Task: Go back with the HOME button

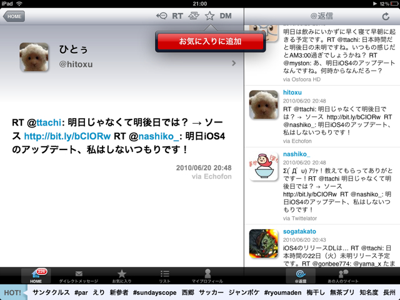Action: tap(14, 16)
